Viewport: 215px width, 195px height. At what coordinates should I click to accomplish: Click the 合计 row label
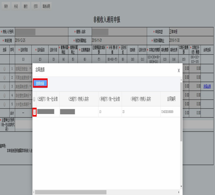tap(12, 113)
